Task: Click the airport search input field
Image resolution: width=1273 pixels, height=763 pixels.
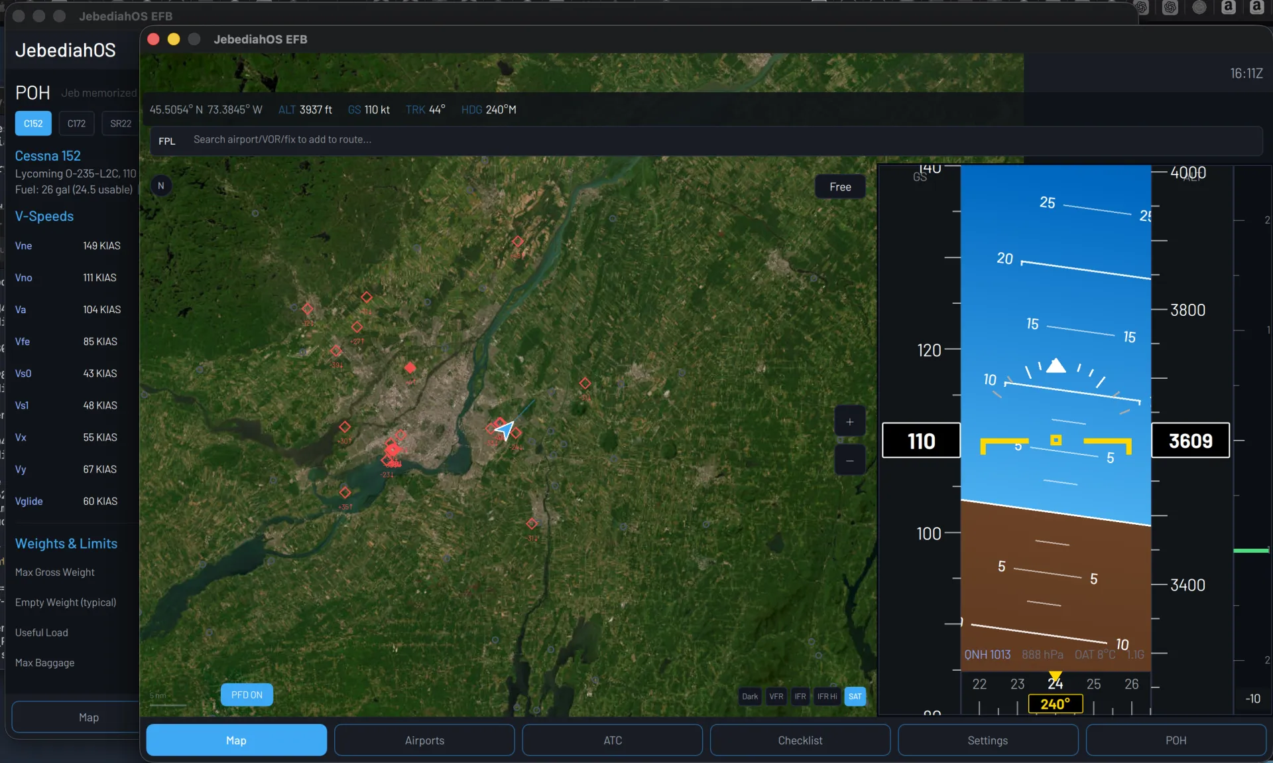Action: (x=464, y=139)
